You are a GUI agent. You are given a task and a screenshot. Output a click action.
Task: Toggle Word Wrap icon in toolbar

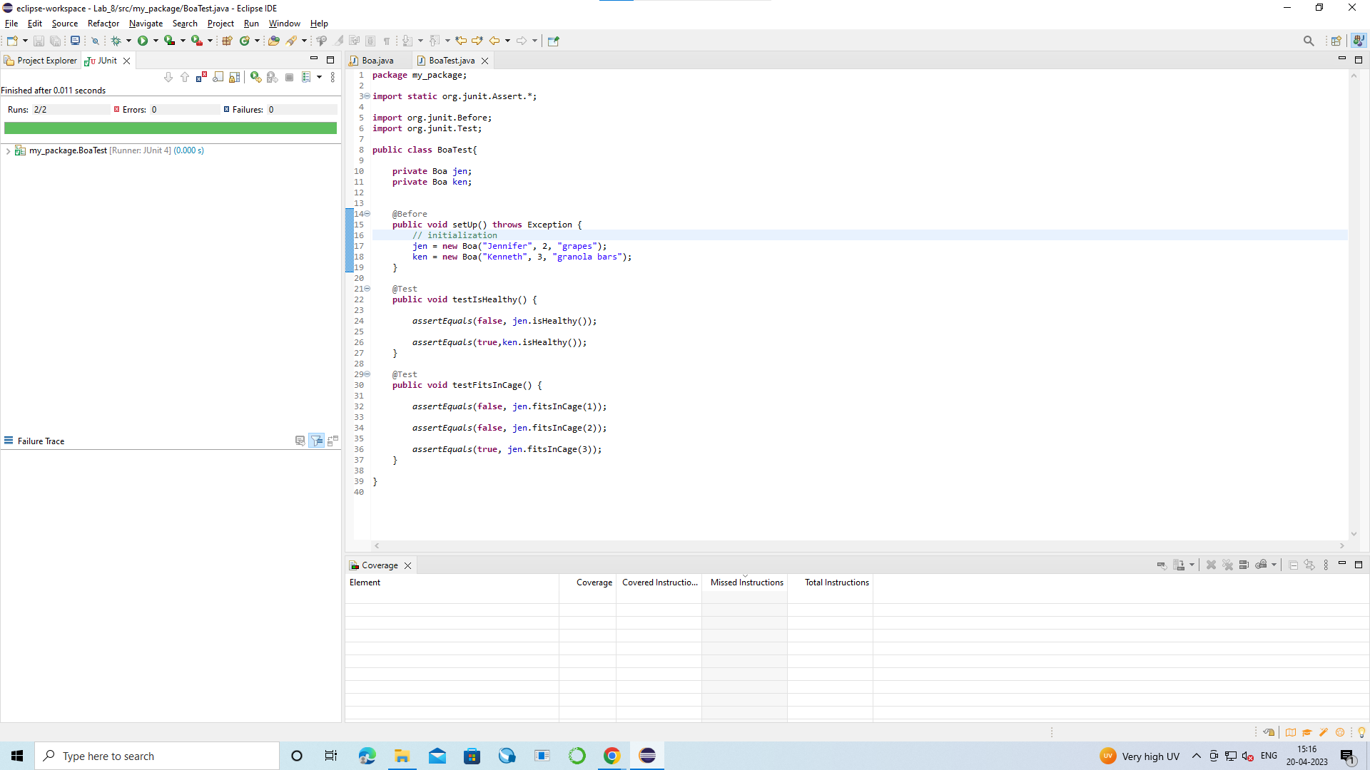(x=354, y=41)
